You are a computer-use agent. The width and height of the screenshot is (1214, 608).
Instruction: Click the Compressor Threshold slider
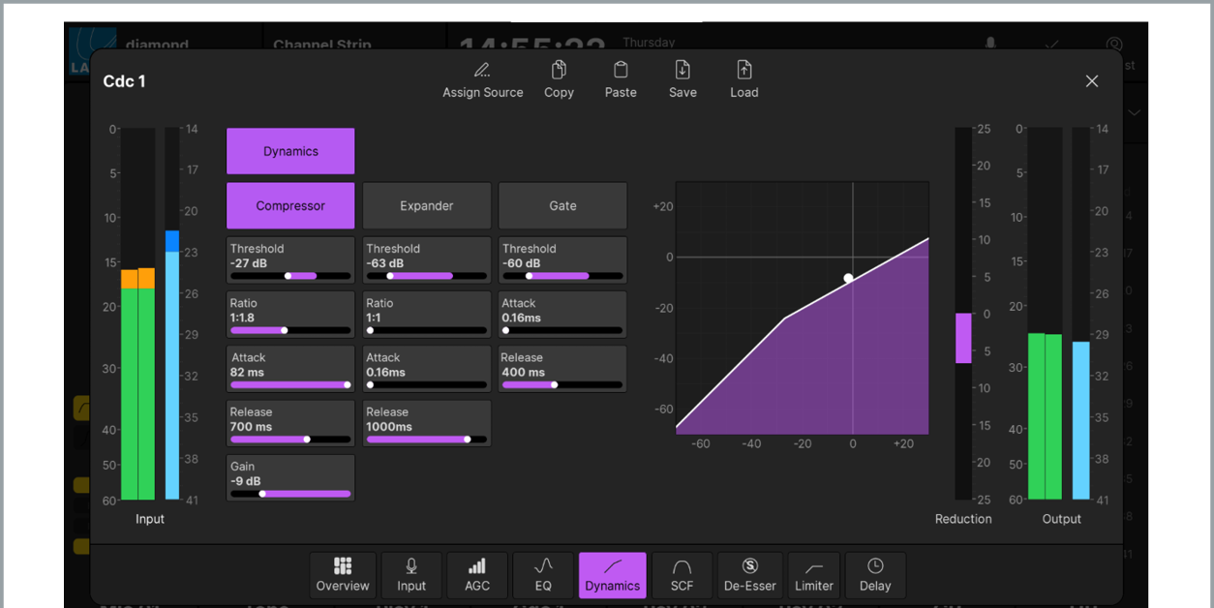tap(290, 276)
